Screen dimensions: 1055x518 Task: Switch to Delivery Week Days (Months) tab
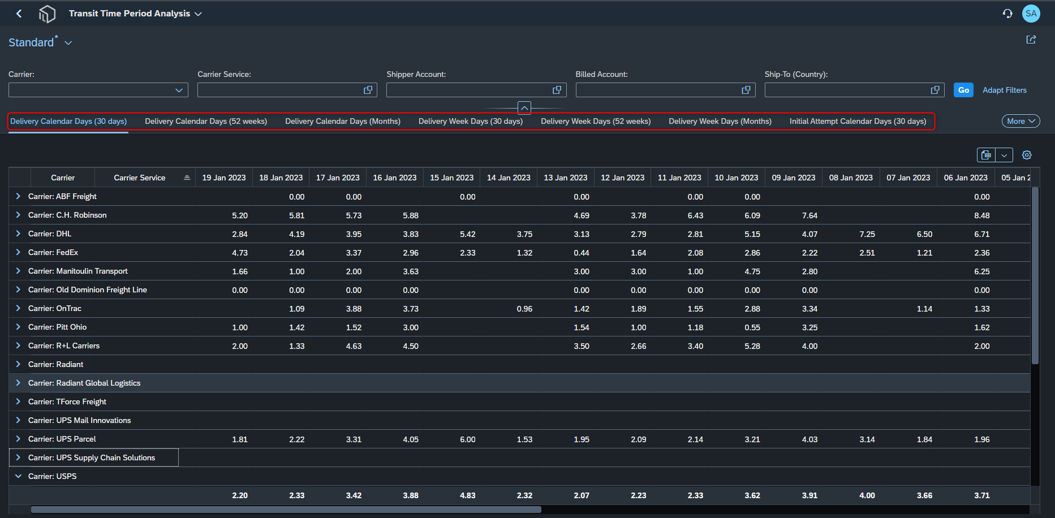click(x=720, y=121)
